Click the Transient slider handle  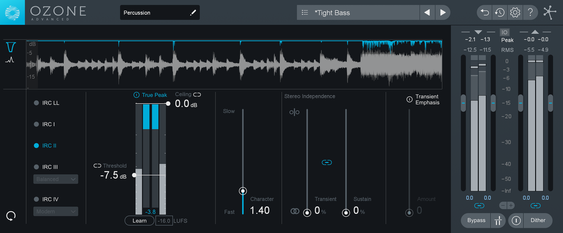307,213
